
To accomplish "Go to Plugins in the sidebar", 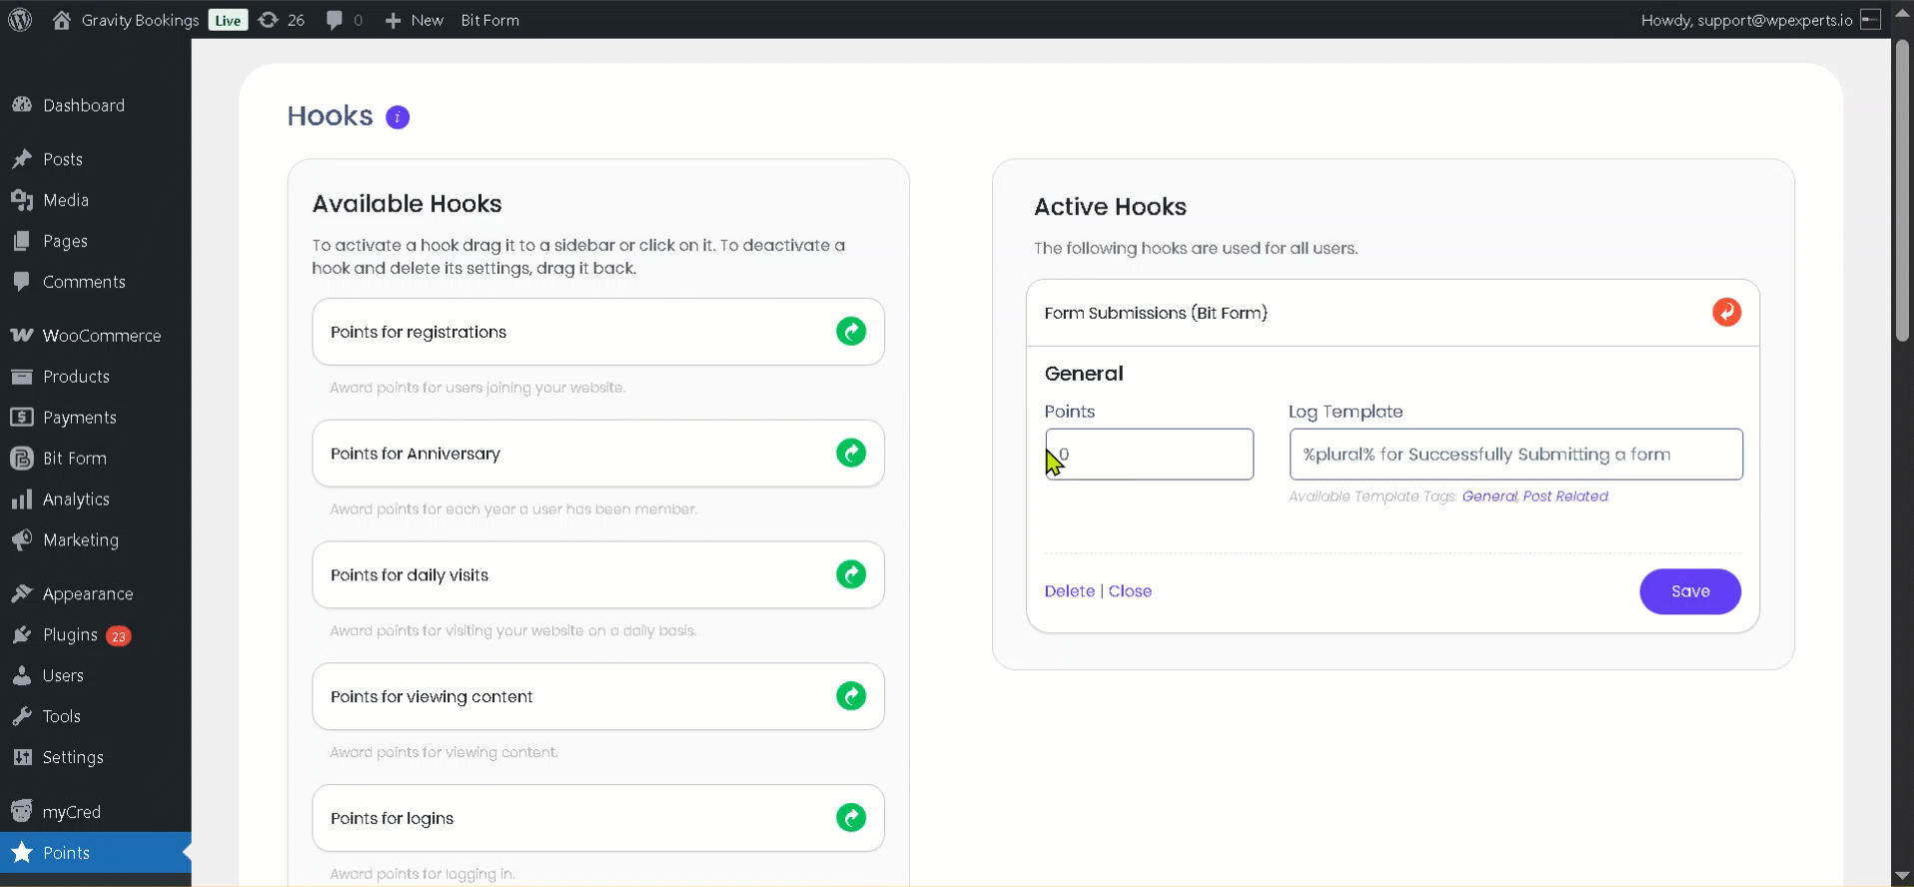I will tap(70, 635).
